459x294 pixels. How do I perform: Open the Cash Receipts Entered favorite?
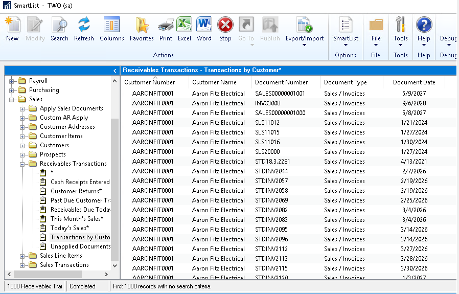[80, 182]
